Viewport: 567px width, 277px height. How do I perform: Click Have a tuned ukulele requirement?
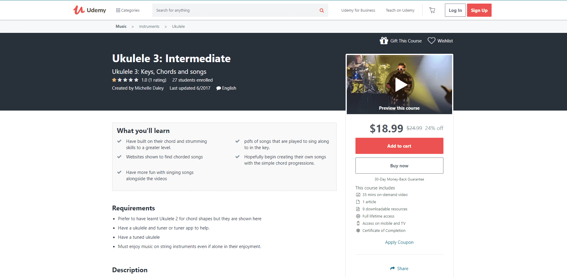(139, 237)
